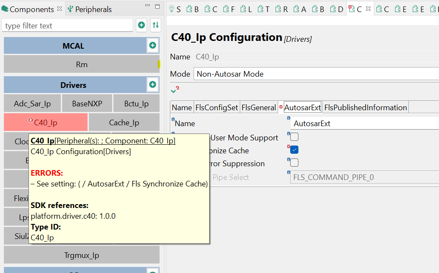Open the FlsPublishedInformation tab
Viewport: 439px width, 273px height.
[365, 107]
